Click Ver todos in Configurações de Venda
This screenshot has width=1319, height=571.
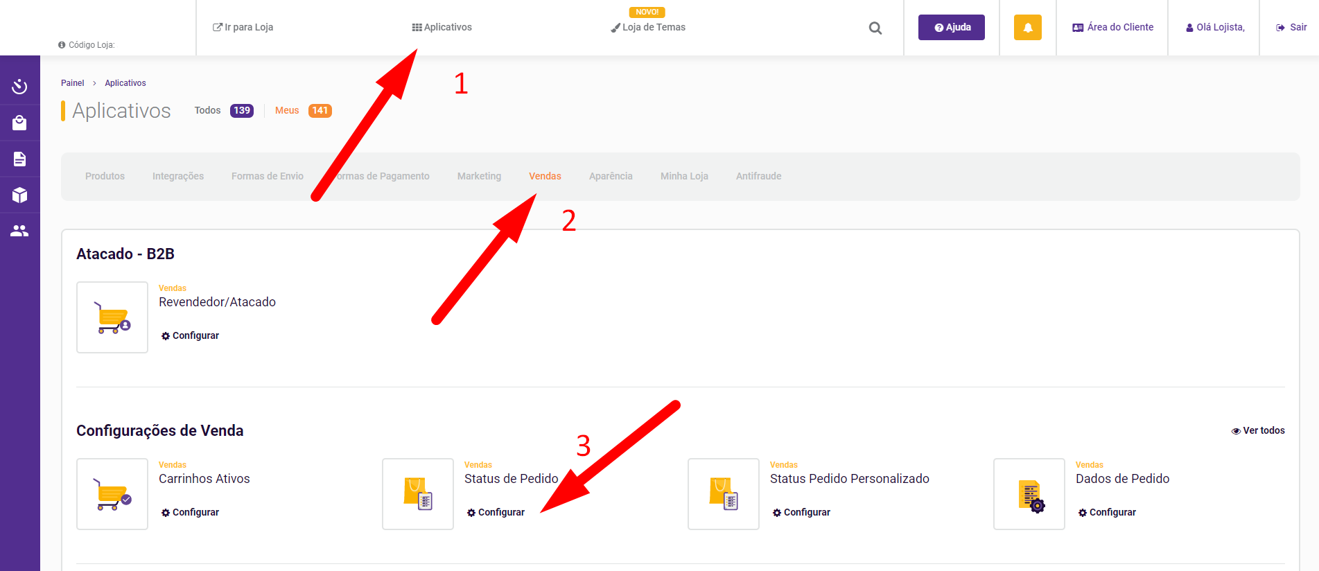[1258, 430]
